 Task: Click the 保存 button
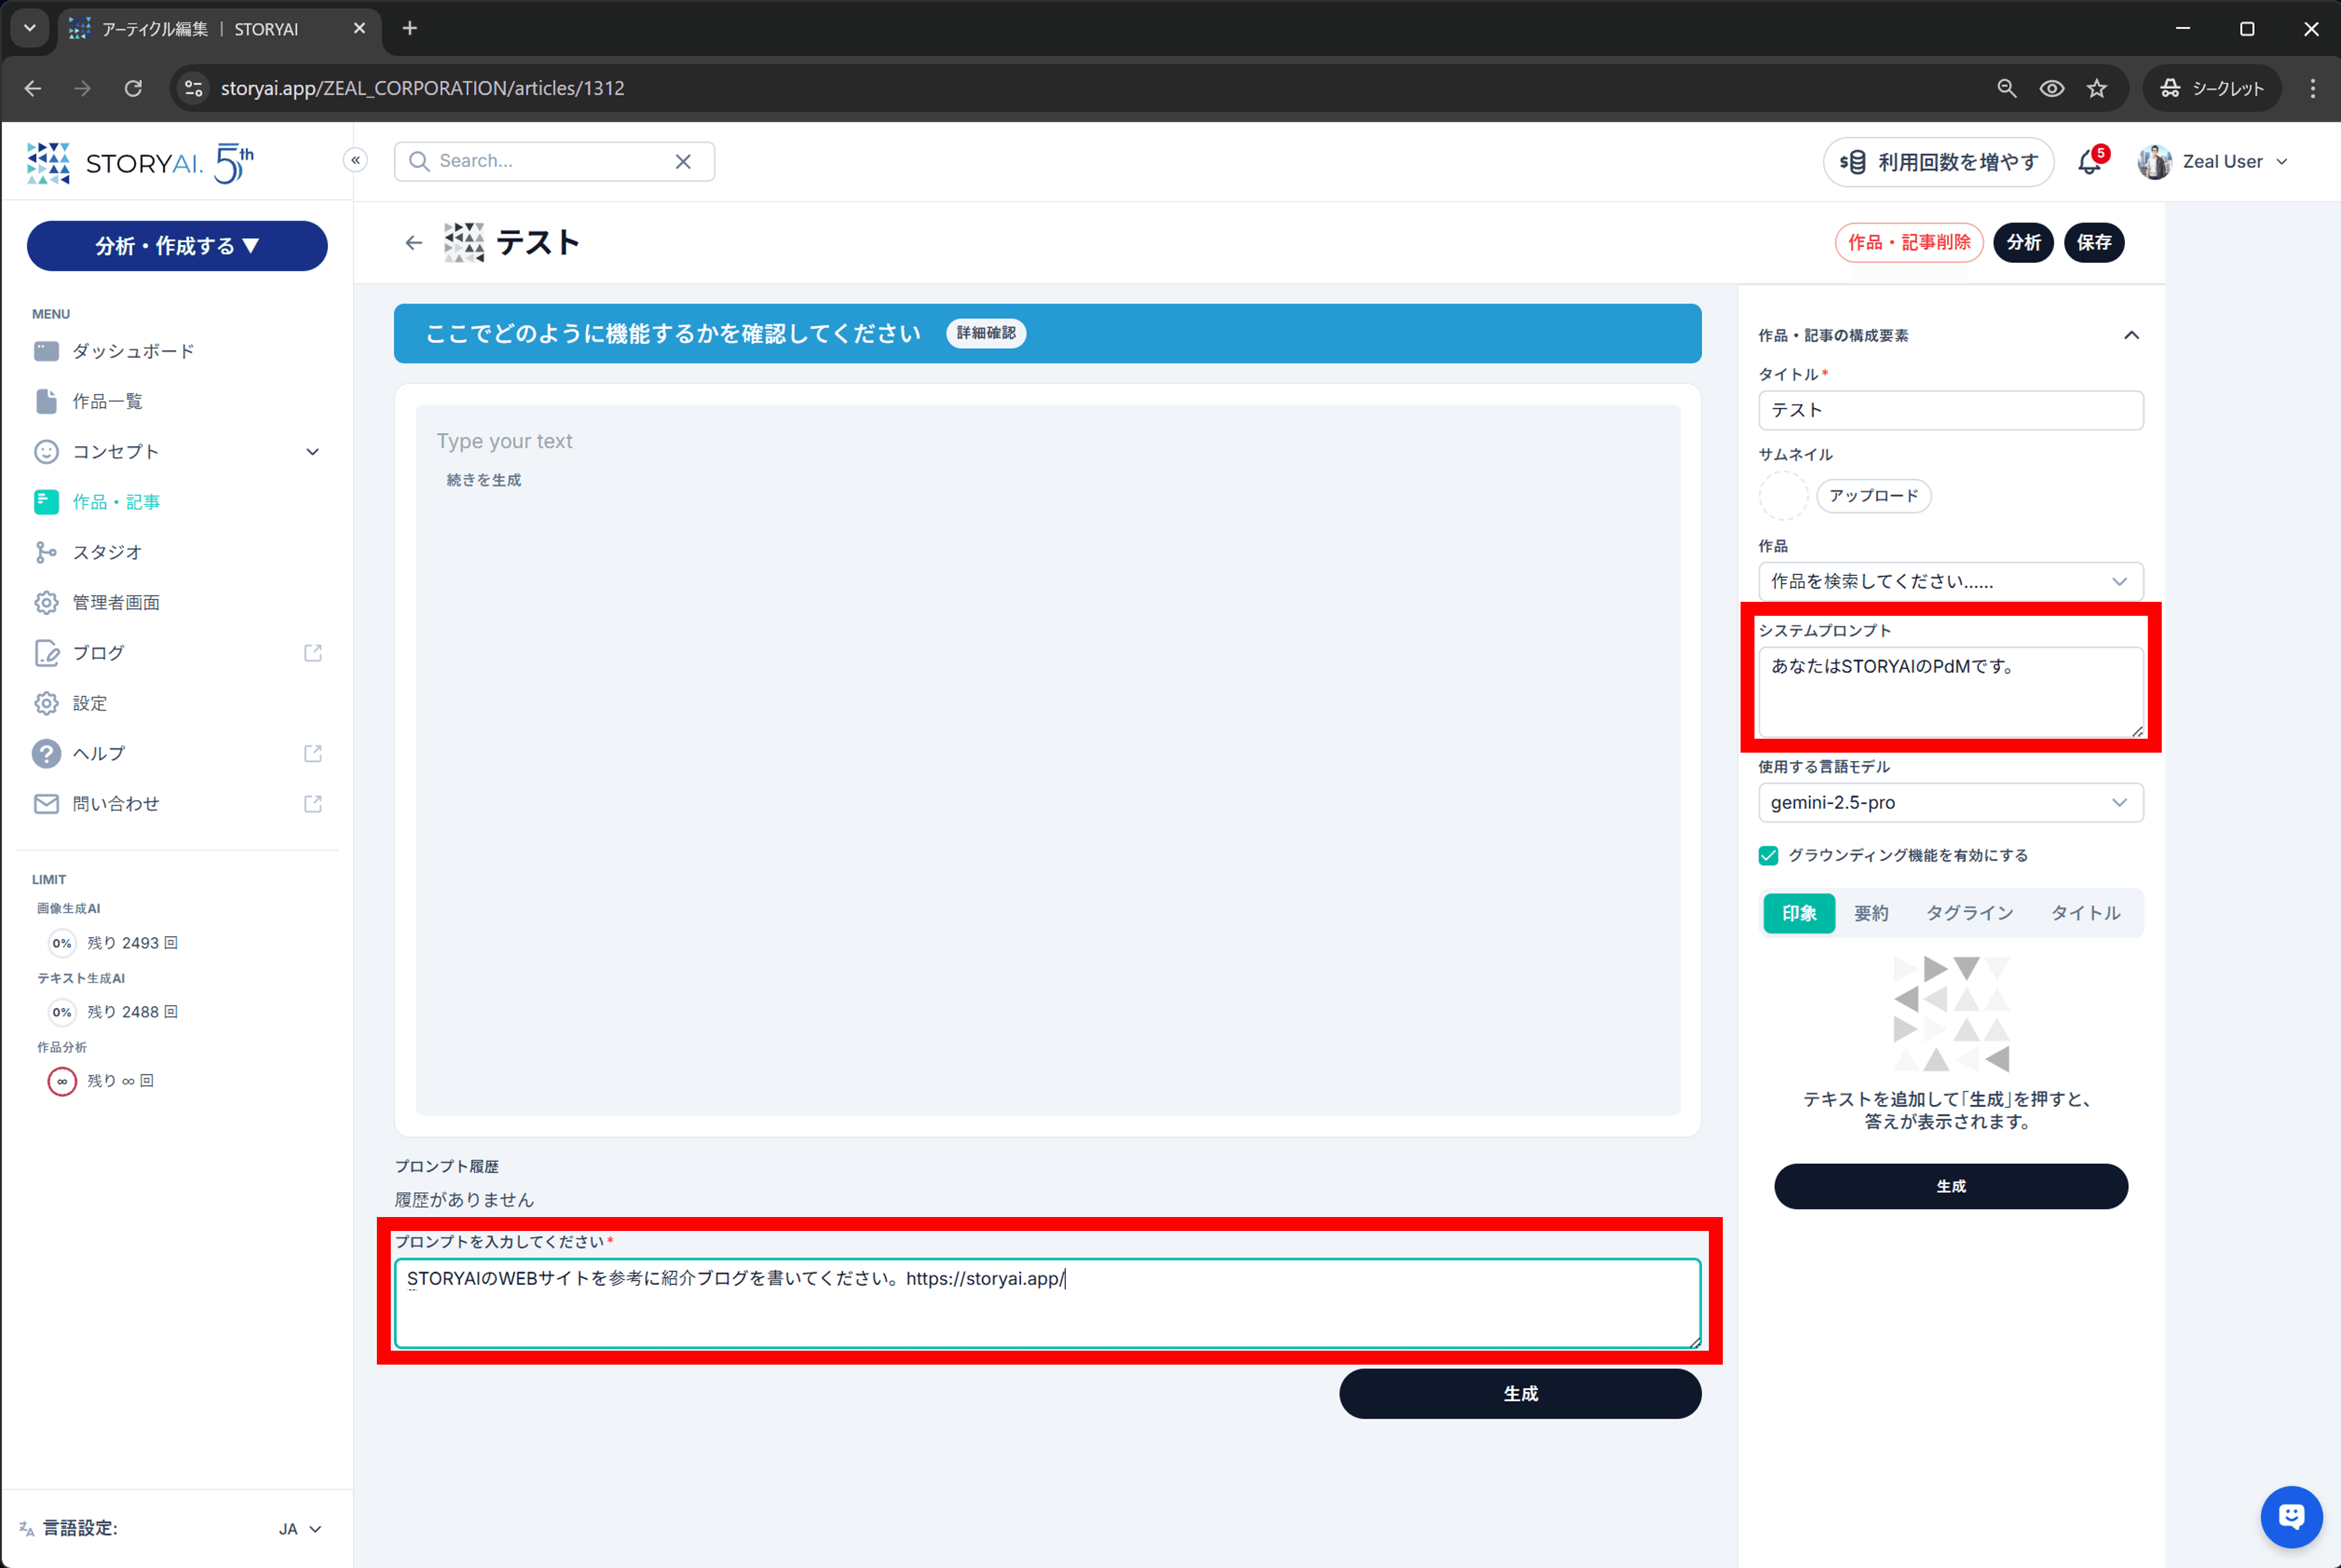pyautogui.click(x=2093, y=242)
